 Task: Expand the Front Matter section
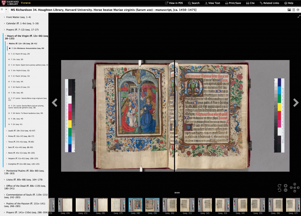4,17
